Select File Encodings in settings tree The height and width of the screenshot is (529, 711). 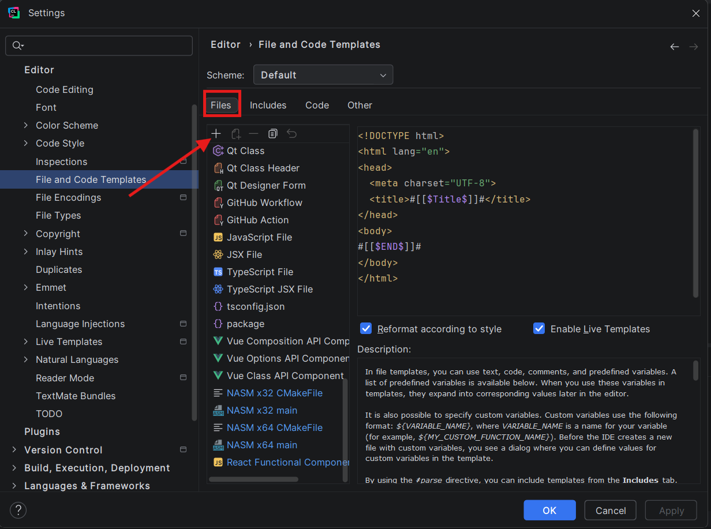[68, 197]
